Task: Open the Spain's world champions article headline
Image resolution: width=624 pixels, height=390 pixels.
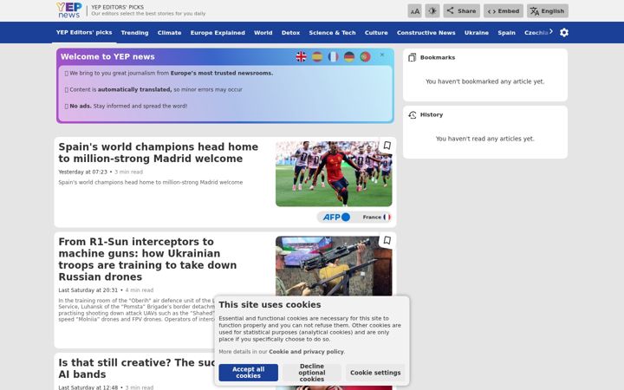Action: (158, 153)
